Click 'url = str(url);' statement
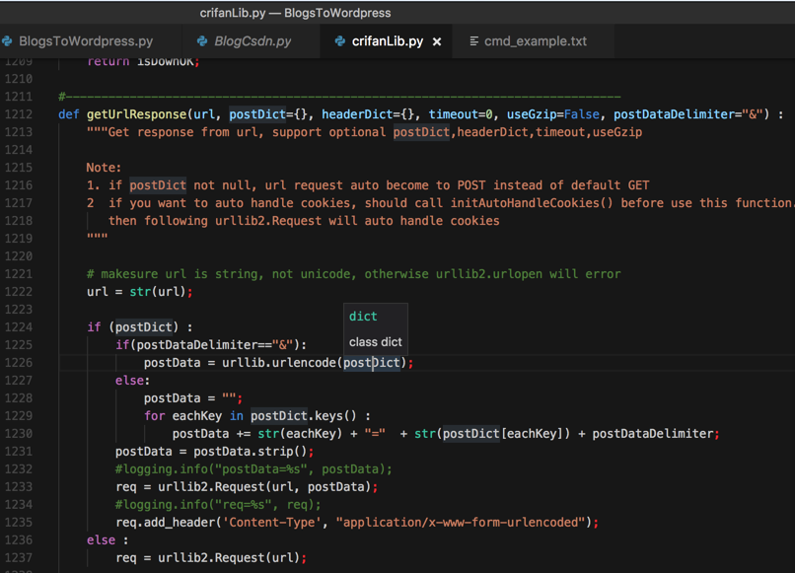795x573 pixels. pyautogui.click(x=139, y=292)
